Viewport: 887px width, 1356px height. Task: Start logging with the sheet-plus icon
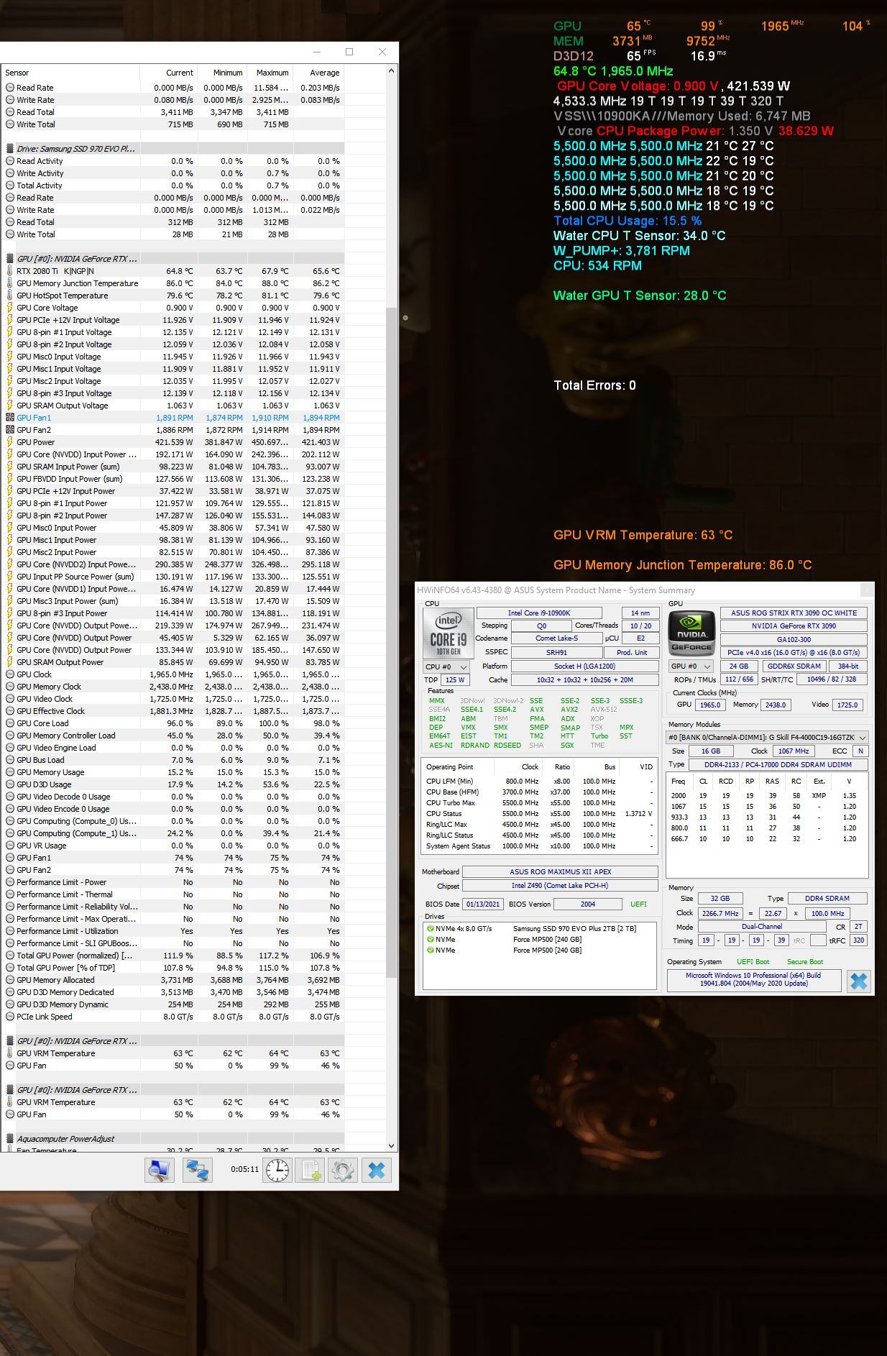311,1171
